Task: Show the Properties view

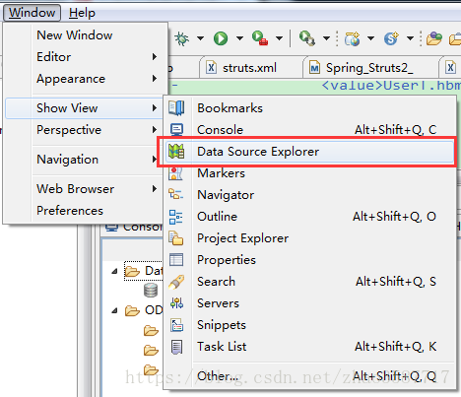Action: (309, 260)
